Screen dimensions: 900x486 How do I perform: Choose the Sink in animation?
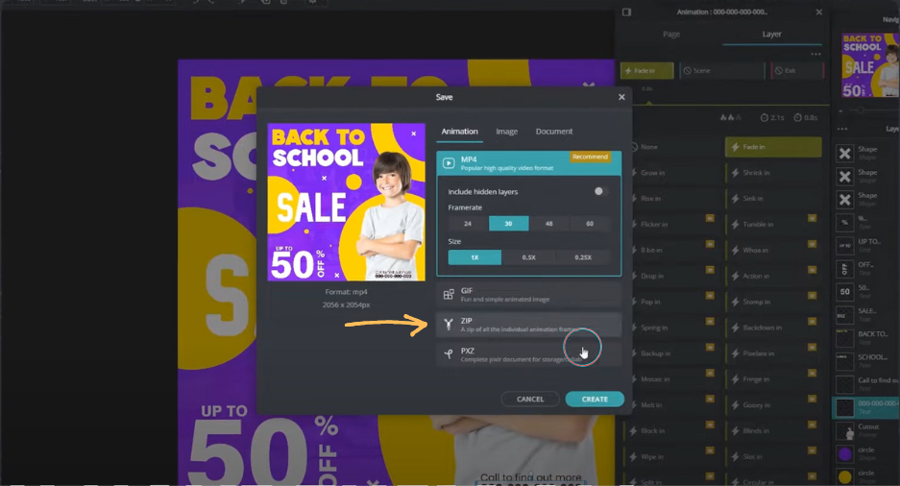pyautogui.click(x=773, y=199)
